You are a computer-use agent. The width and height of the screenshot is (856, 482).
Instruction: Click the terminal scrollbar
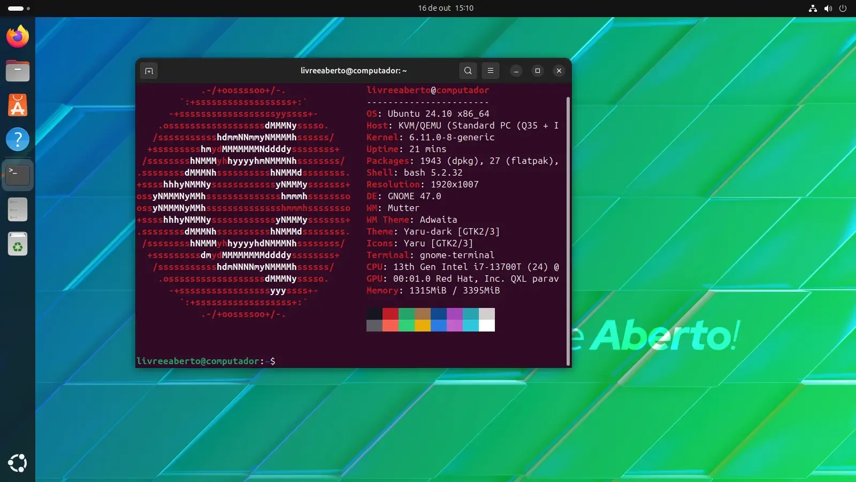pos(568,231)
